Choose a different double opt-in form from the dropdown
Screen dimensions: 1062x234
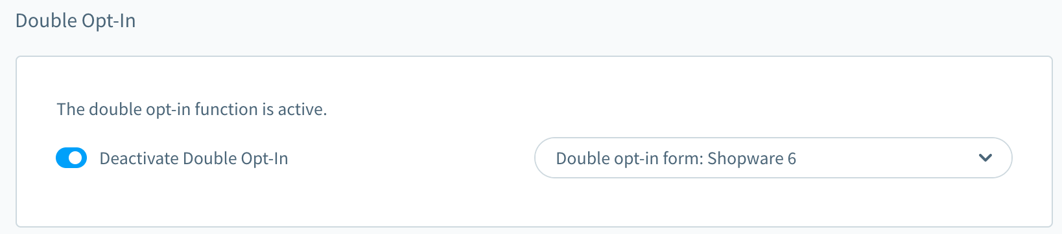(773, 158)
